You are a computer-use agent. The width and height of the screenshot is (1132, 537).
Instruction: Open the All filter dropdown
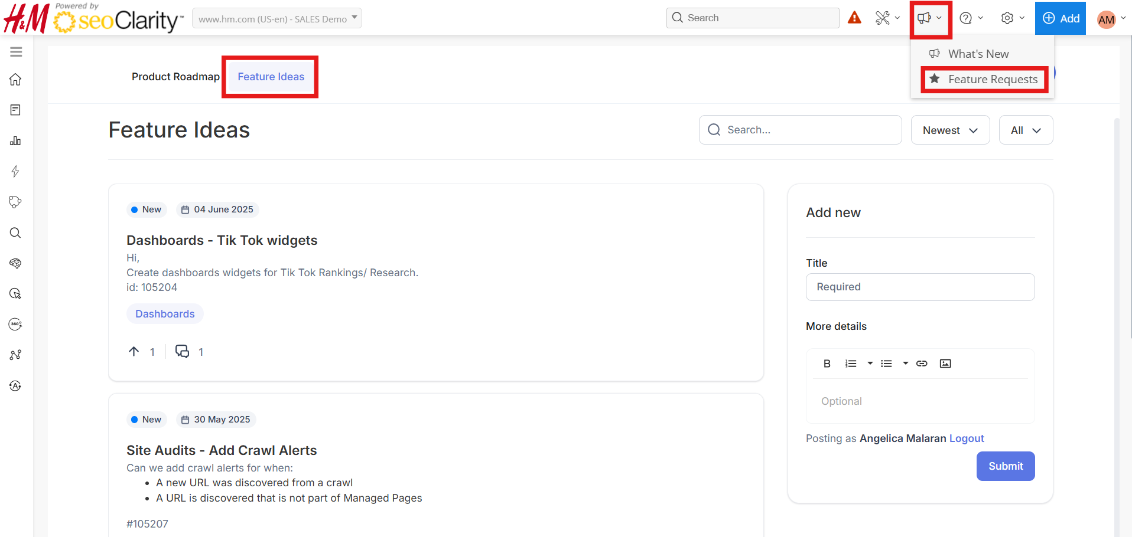pyautogui.click(x=1026, y=130)
